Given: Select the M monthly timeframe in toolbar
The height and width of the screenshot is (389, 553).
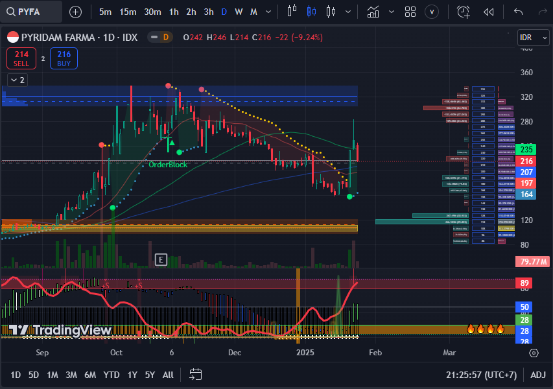Looking at the screenshot, I should tap(253, 12).
